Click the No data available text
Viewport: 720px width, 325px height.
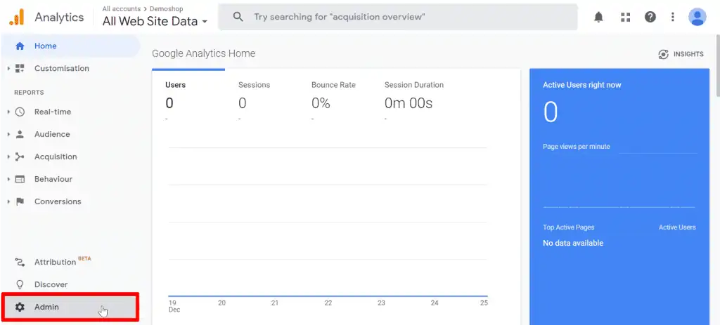pyautogui.click(x=573, y=243)
